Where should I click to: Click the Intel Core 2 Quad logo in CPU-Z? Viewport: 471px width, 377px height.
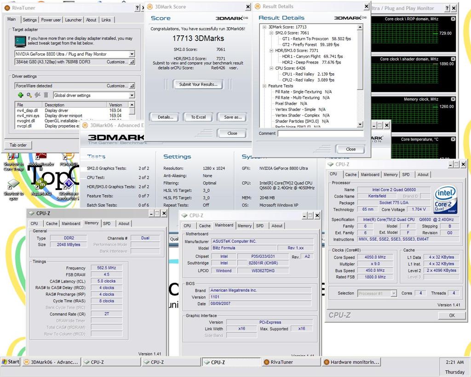[446, 199]
